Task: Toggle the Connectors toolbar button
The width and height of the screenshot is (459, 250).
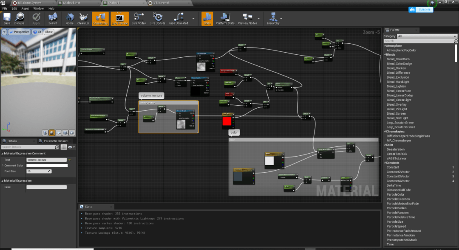Action: [100, 18]
